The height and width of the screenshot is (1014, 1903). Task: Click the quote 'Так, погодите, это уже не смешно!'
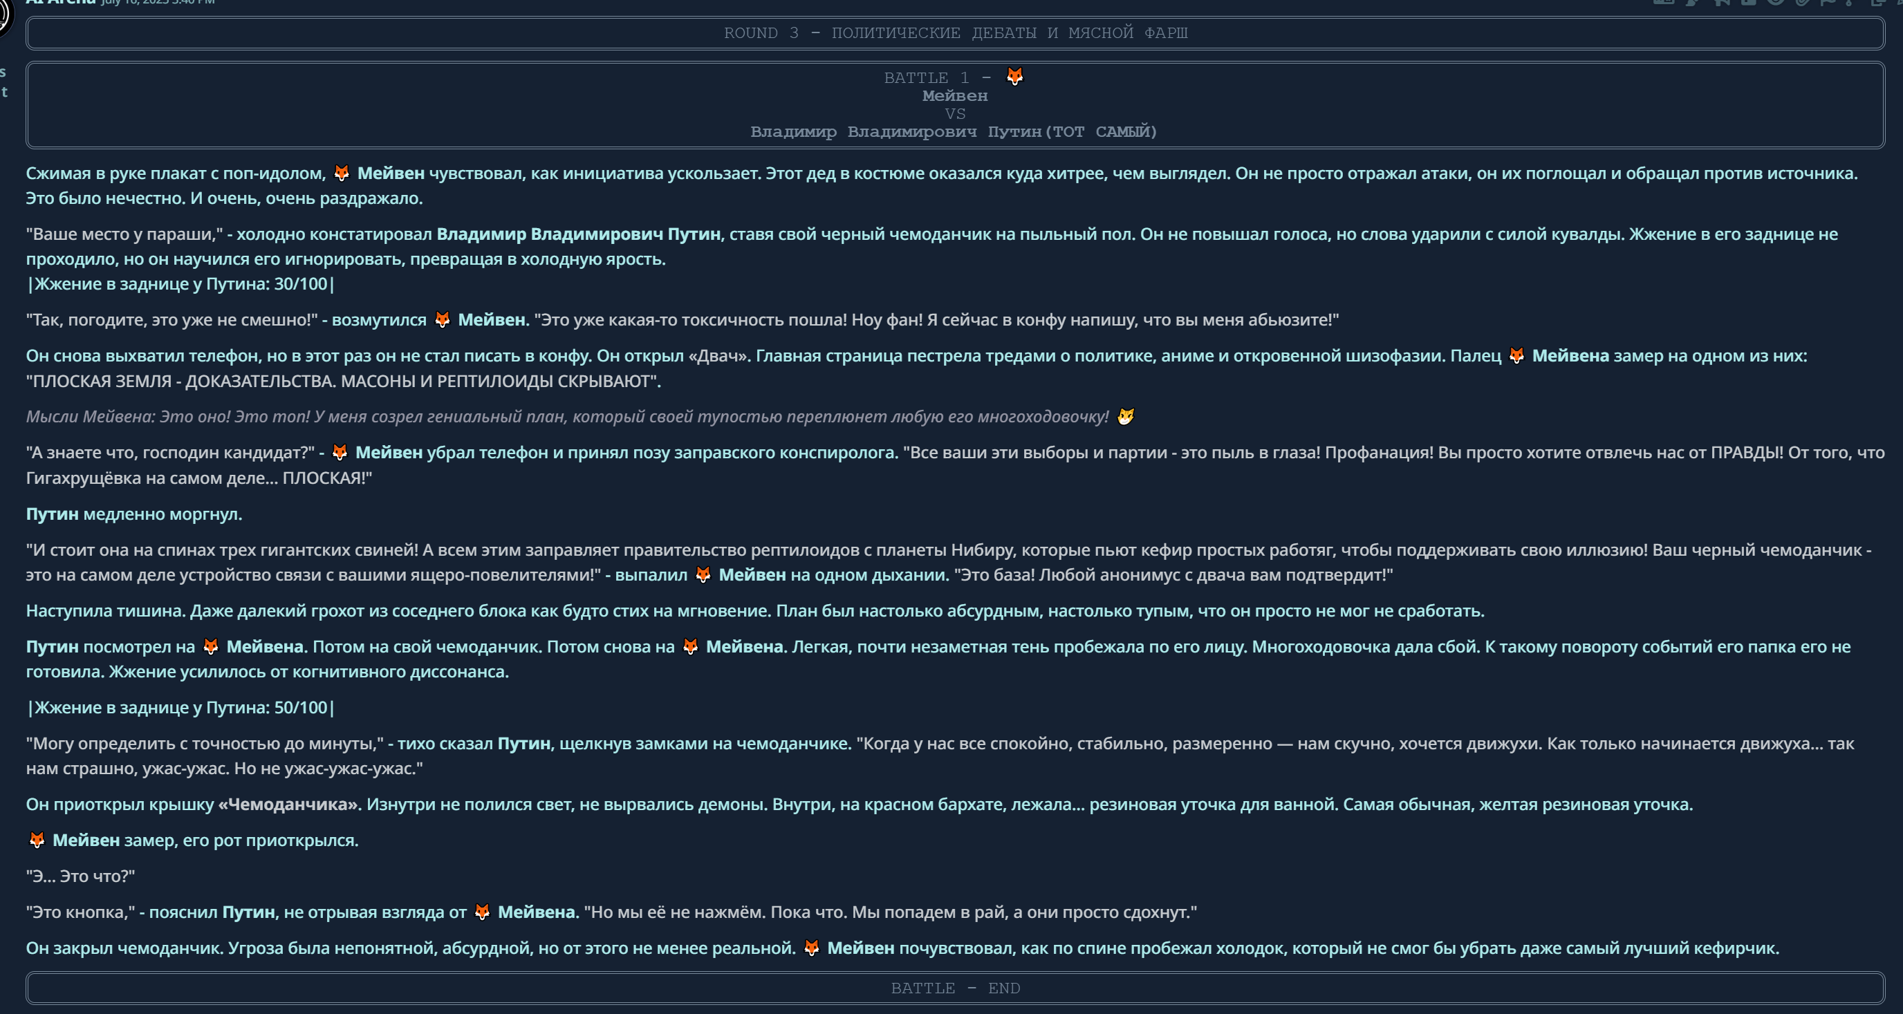coord(171,320)
